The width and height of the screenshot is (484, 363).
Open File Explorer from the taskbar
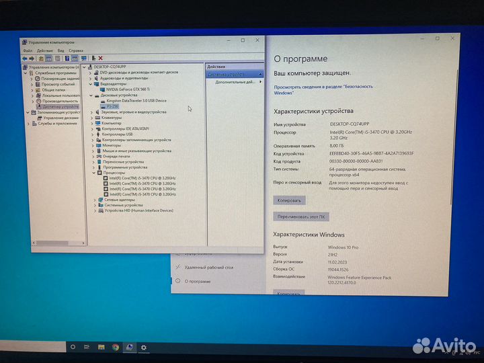(x=101, y=348)
